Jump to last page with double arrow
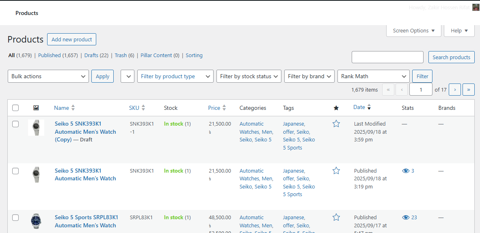Image resolution: width=480 pixels, height=233 pixels. coord(469,90)
